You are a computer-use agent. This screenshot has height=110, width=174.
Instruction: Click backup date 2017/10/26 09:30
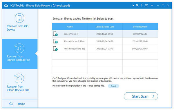pos(105,34)
